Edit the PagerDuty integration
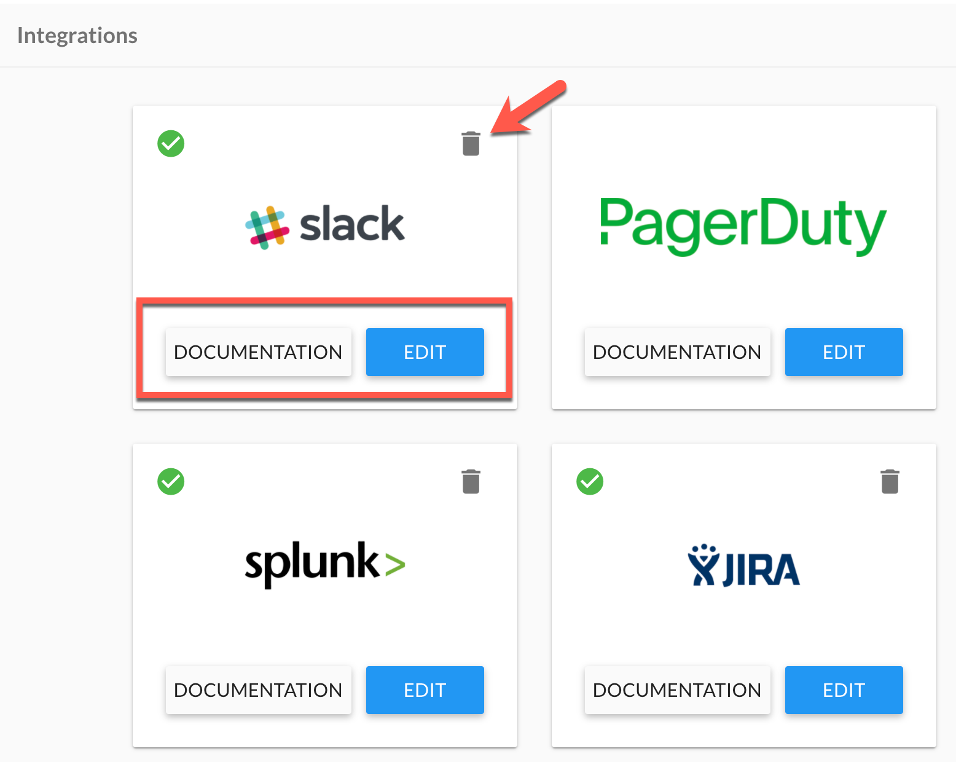This screenshot has height=762, width=956. tap(844, 352)
